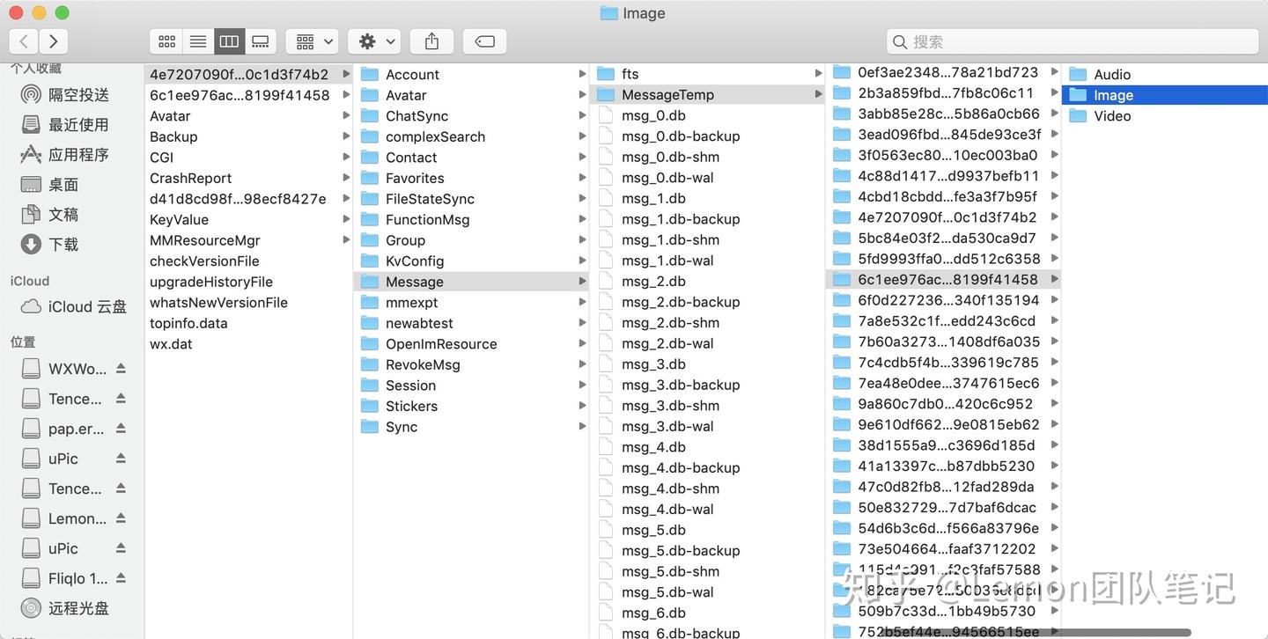
Task: Switch to icon view in the toolbar
Action: [166, 40]
